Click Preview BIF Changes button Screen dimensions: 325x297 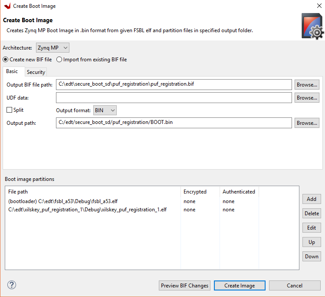point(184,286)
